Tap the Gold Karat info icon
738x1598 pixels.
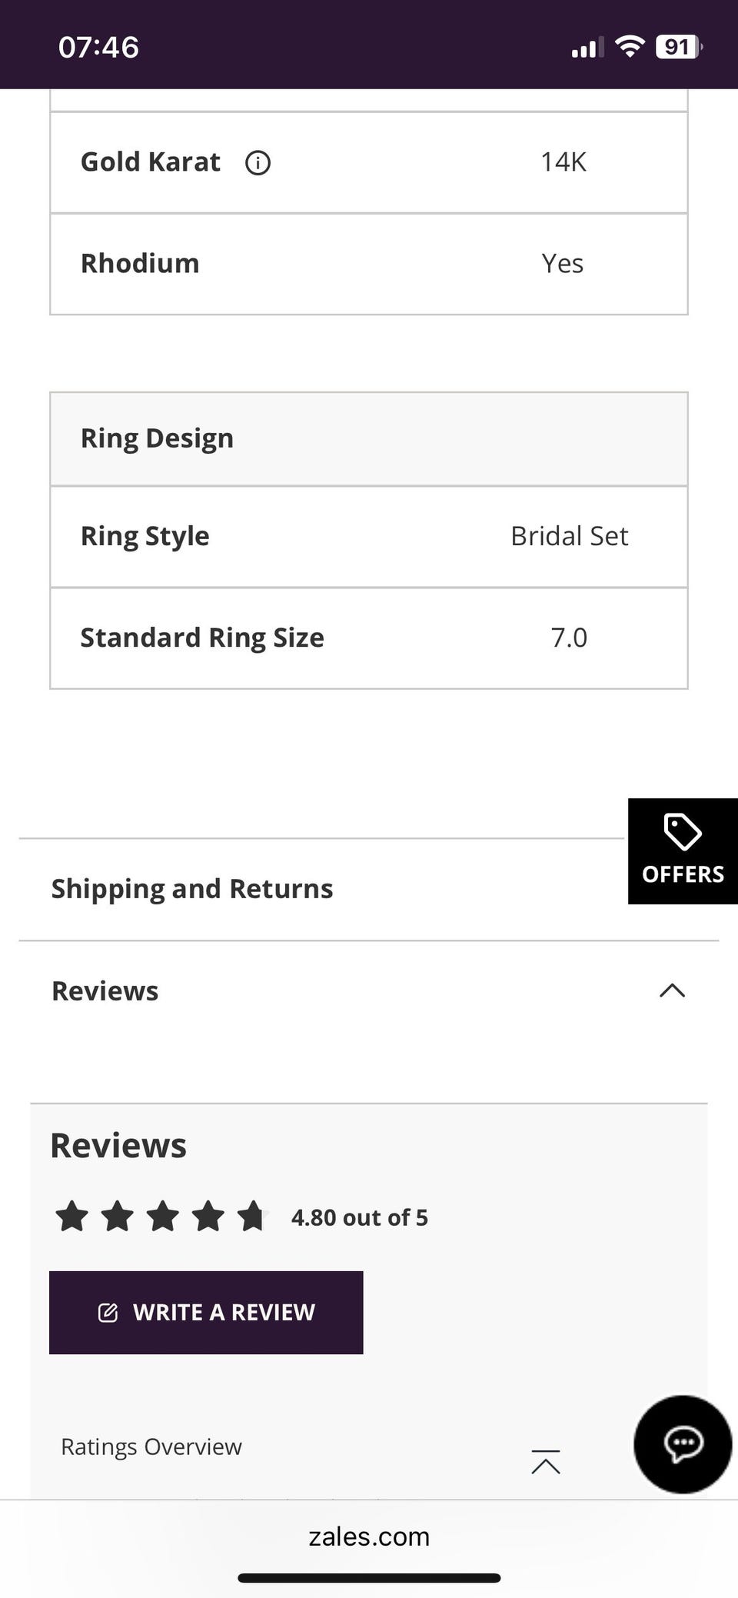pos(258,163)
